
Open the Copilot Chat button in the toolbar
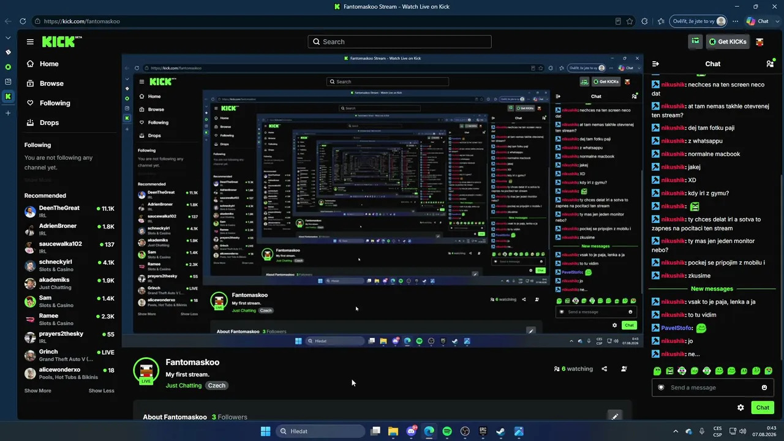click(x=757, y=21)
